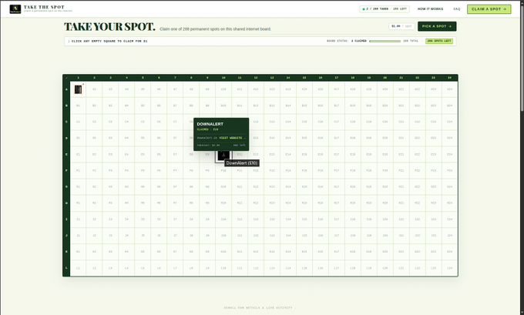
Task: Click the row F label of the board
Action: [66, 171]
